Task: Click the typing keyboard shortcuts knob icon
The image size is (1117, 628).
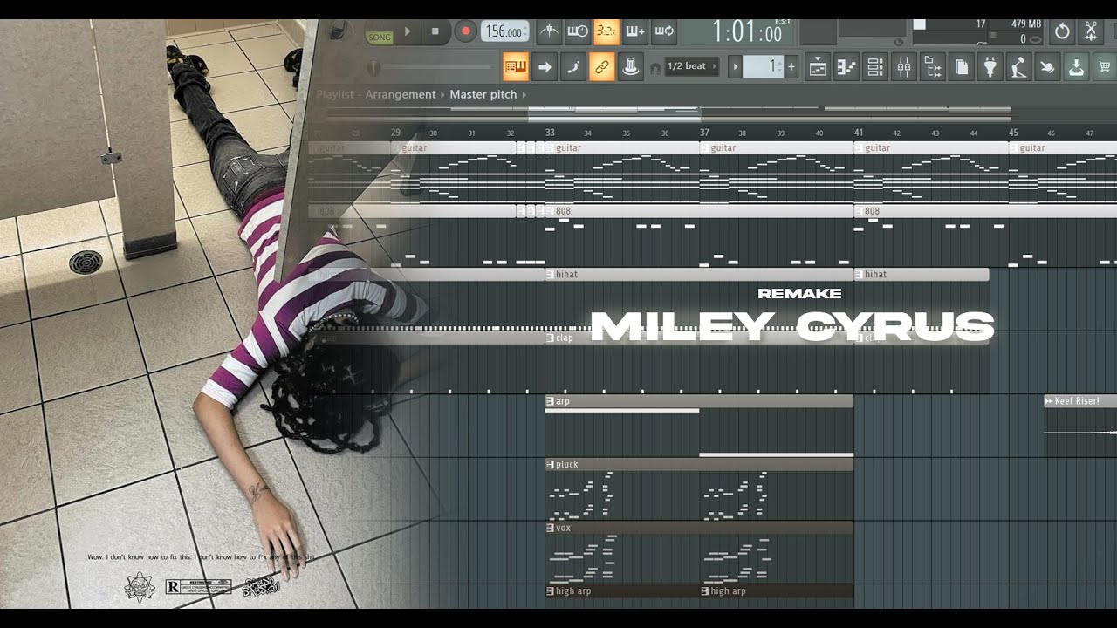Action: coord(631,67)
